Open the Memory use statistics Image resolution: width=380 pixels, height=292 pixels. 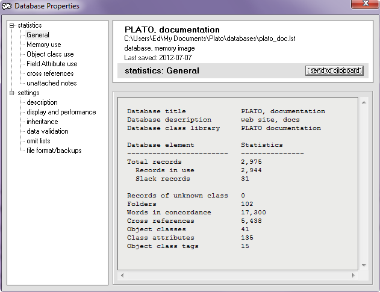point(43,45)
